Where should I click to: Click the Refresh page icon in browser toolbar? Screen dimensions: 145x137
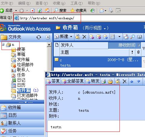point(40,11)
